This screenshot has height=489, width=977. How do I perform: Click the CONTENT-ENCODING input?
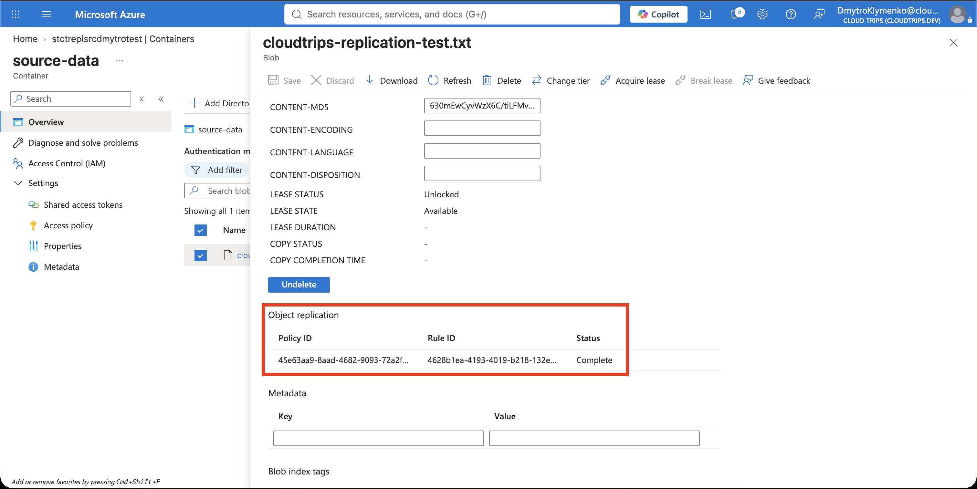click(x=482, y=128)
